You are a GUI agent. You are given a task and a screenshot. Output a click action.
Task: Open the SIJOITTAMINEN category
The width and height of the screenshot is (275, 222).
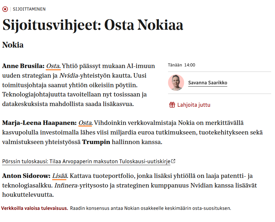(29, 9)
